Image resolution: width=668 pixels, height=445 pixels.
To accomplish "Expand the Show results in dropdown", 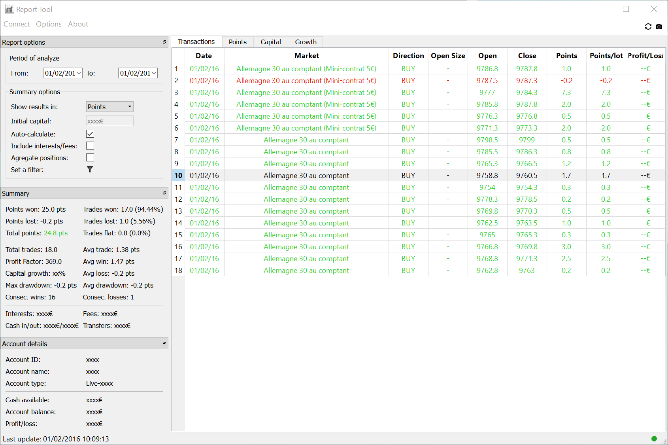I will [x=109, y=107].
